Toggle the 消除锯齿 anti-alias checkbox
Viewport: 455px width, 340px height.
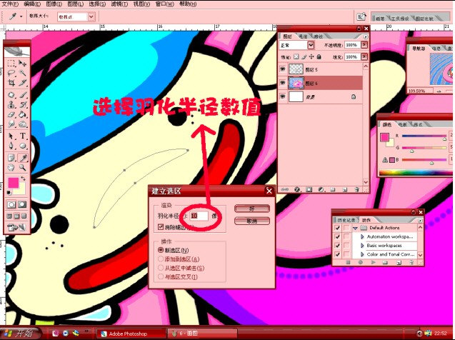click(x=161, y=227)
